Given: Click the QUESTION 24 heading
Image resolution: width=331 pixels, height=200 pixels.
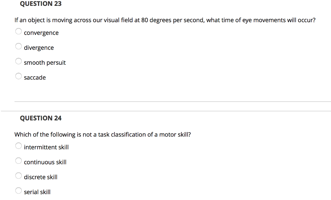Looking at the screenshot, I should pyautogui.click(x=40, y=118).
